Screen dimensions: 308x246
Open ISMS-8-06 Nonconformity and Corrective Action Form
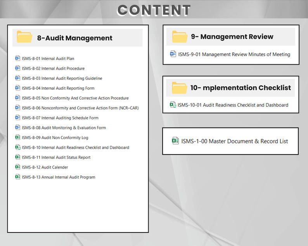pos(80,108)
